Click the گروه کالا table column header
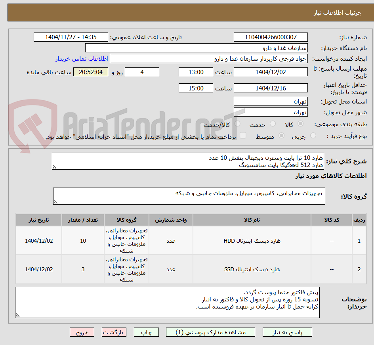The image size is (374, 345). [x=126, y=220]
